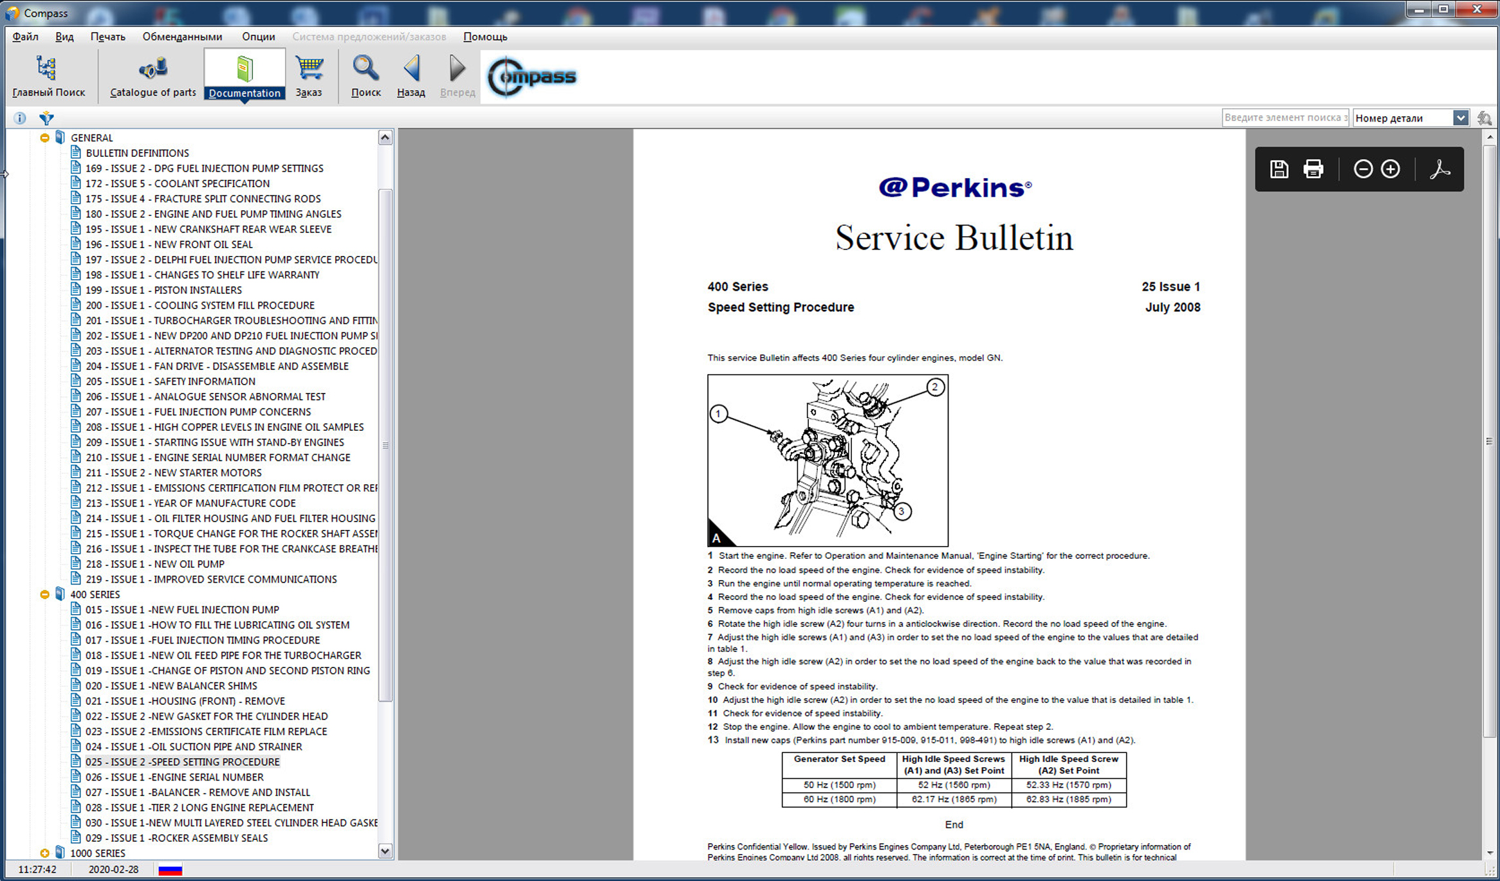
Task: Open the main search tree tool
Action: pyautogui.click(x=48, y=75)
